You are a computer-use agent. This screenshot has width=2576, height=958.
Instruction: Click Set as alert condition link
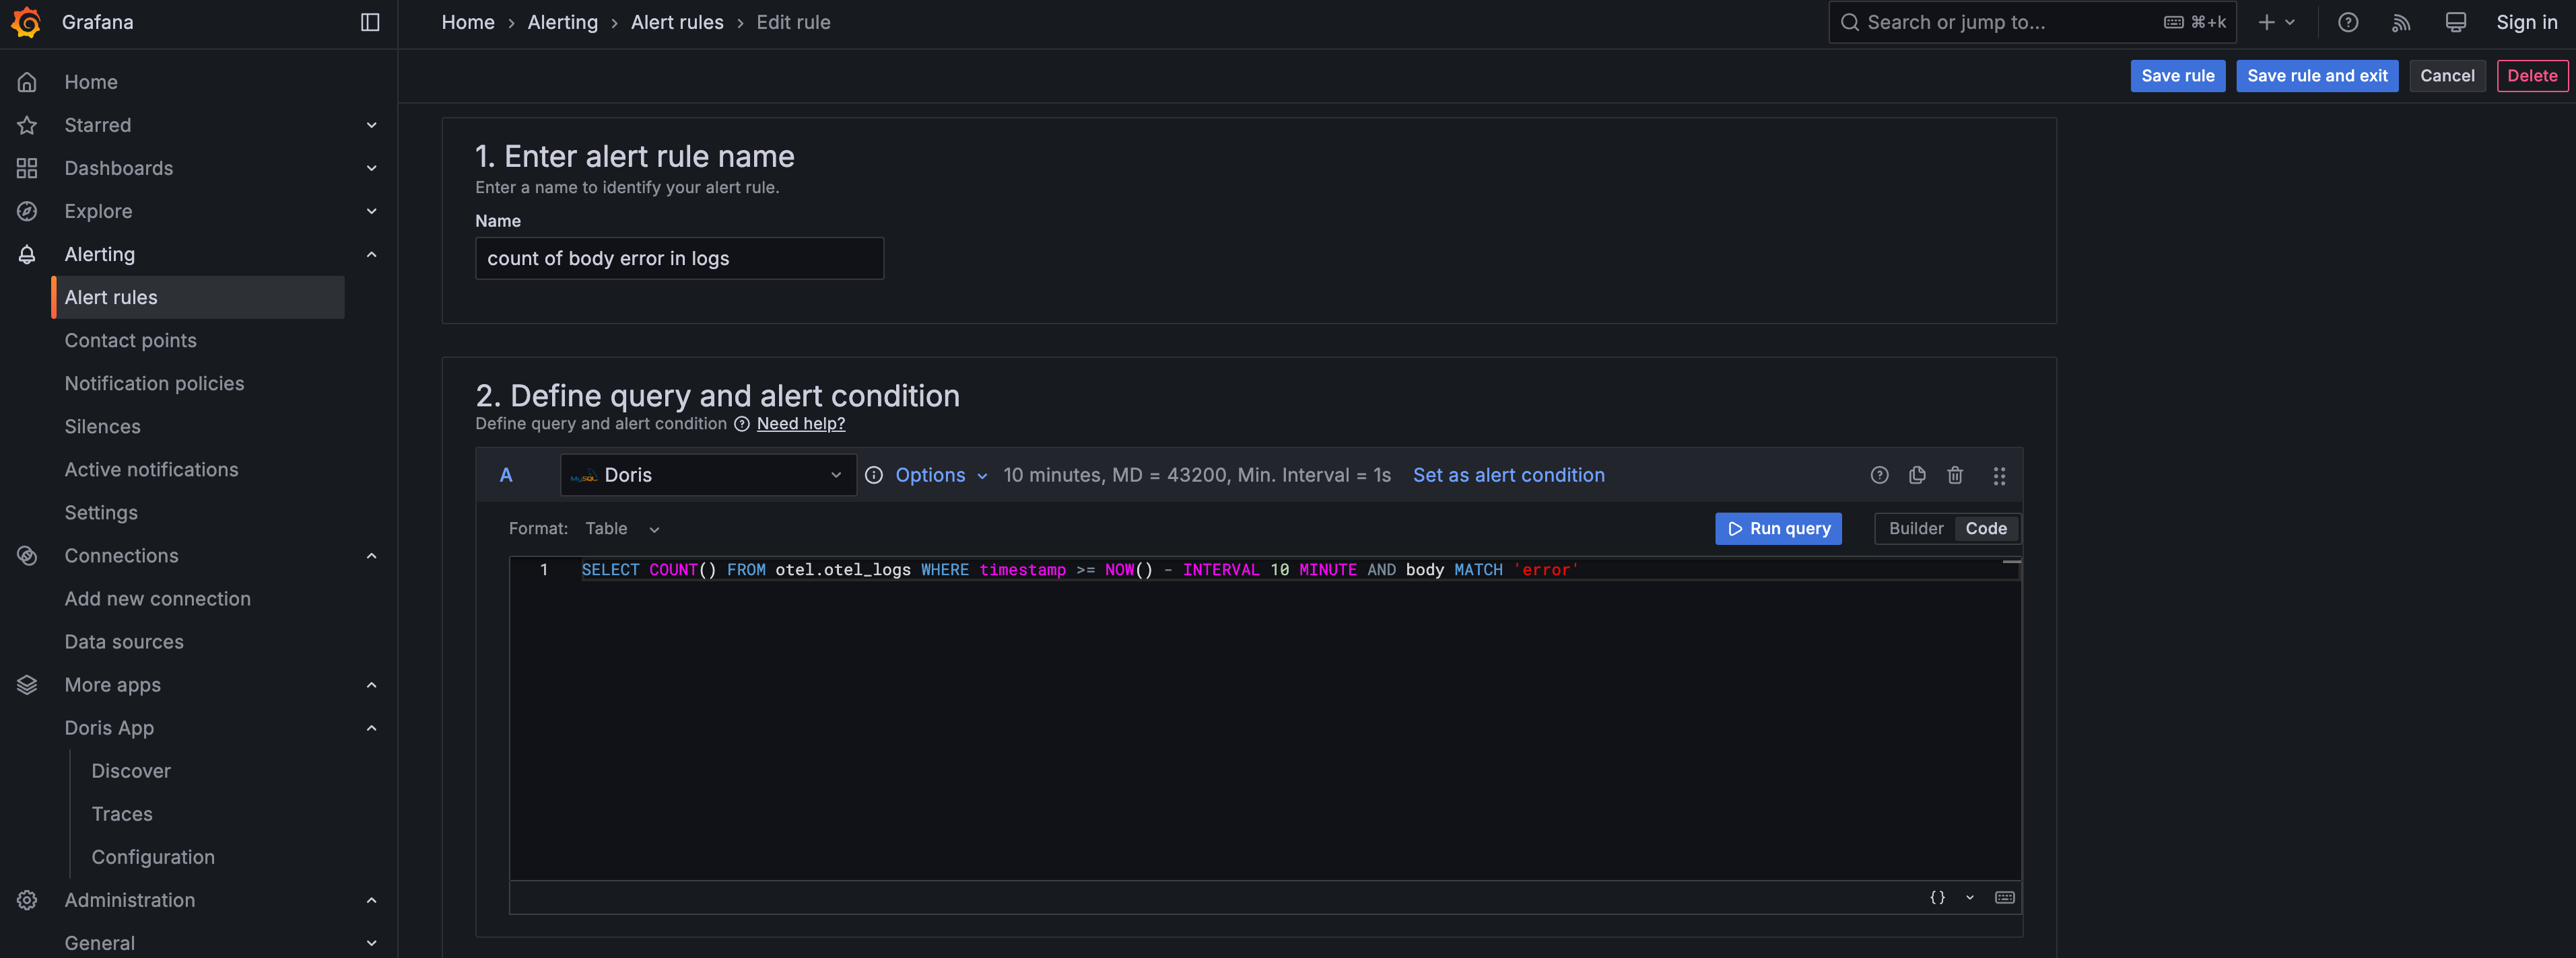(1508, 474)
